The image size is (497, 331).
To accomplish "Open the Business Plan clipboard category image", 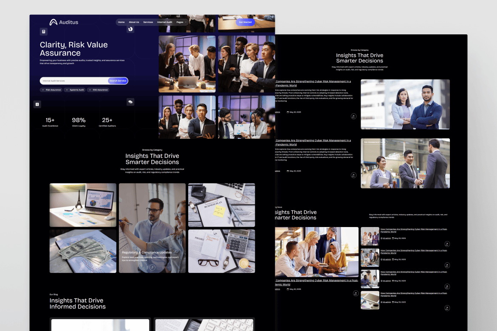I will [222, 205].
